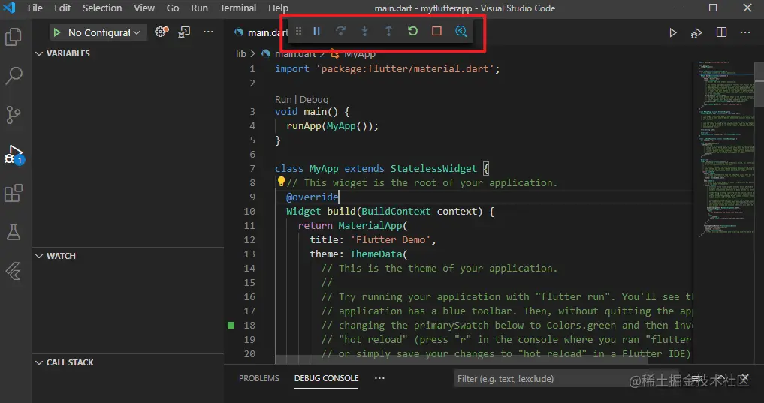Open launch.json via the gear icon
764x403 pixels.
[162, 32]
